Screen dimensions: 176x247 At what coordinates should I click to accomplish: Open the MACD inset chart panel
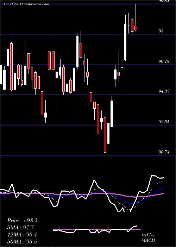click(x=97, y=229)
